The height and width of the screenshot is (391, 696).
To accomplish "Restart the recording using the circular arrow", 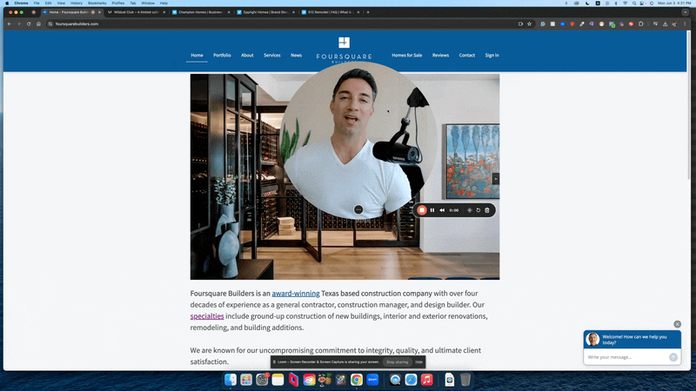I will 478,210.
